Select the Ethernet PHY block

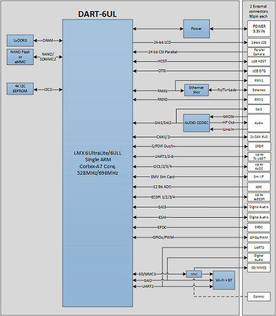(x=196, y=90)
